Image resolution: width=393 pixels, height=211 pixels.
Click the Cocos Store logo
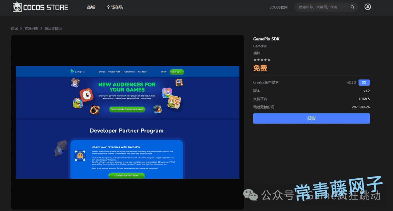pyautogui.click(x=40, y=7)
